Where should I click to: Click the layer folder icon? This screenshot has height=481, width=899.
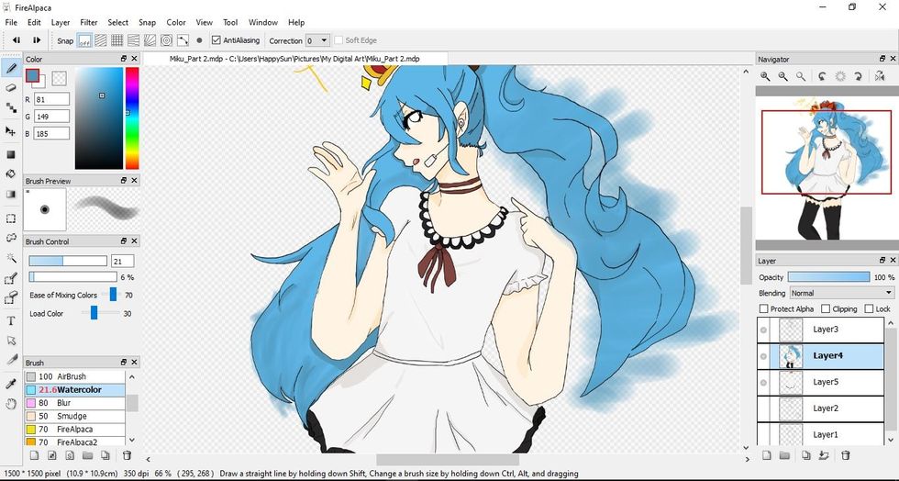pos(784,455)
